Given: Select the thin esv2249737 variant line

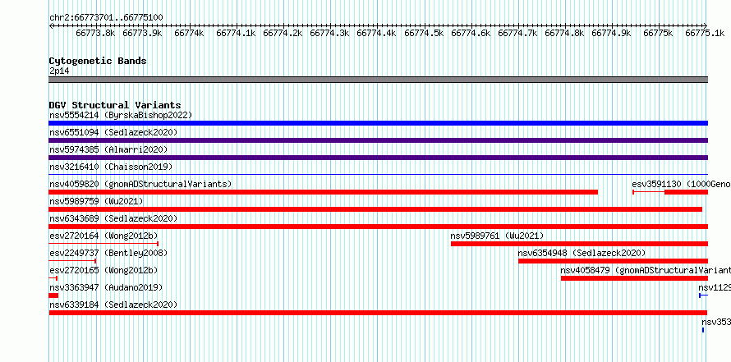Looking at the screenshot, I should pos(72,261).
